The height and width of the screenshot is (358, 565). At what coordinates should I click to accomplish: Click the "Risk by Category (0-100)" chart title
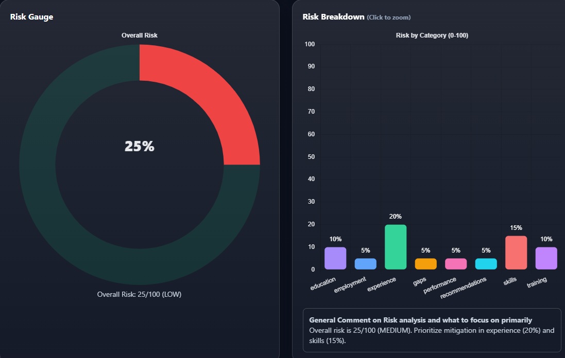[432, 35]
